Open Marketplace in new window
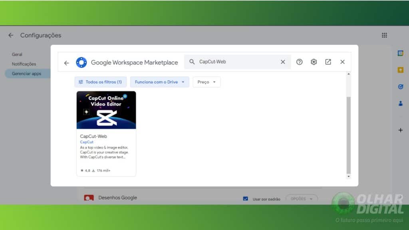This screenshot has height=230, width=409. click(328, 62)
